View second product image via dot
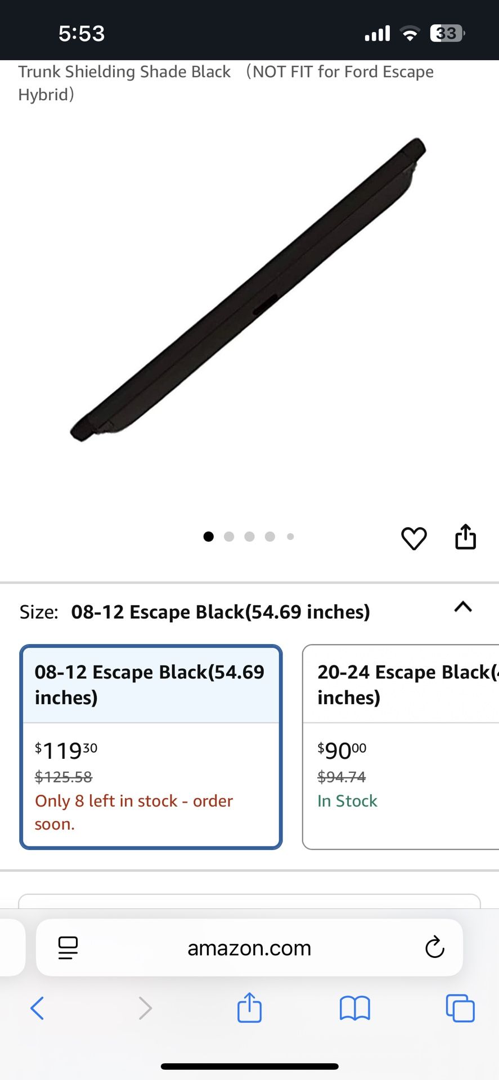Viewport: 499px width, 1080px height. pyautogui.click(x=229, y=537)
